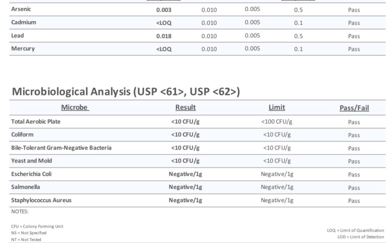Click the Microbiological Analysis heading
The width and height of the screenshot is (389, 243).
point(126,92)
